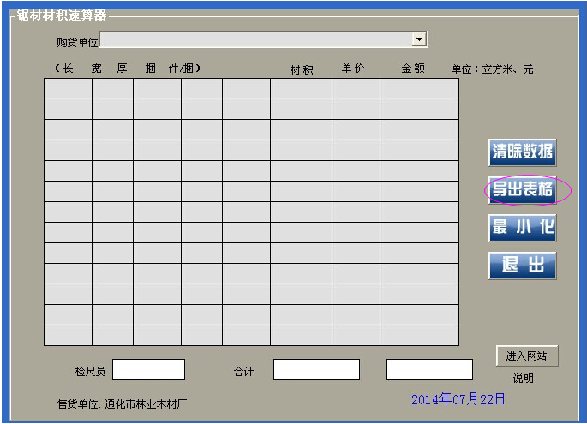Select the first row 宽 cell
This screenshot has height=424, width=587.
click(112, 89)
